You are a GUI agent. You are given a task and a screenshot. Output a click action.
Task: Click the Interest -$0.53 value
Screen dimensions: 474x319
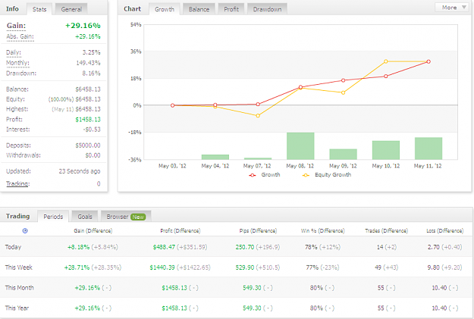(x=92, y=130)
